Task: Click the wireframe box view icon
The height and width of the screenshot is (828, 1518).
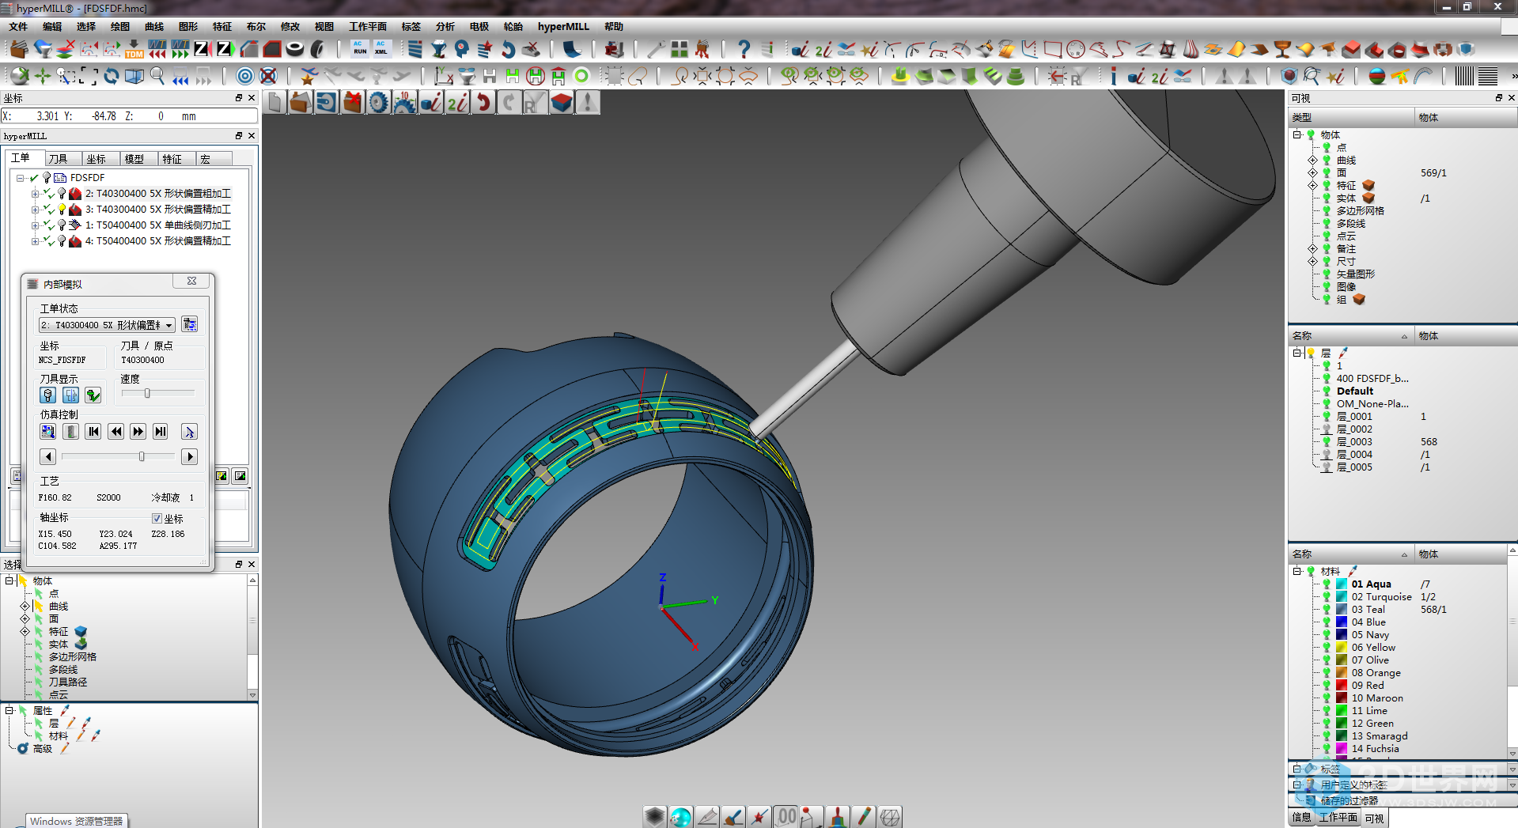Action: tap(134, 76)
